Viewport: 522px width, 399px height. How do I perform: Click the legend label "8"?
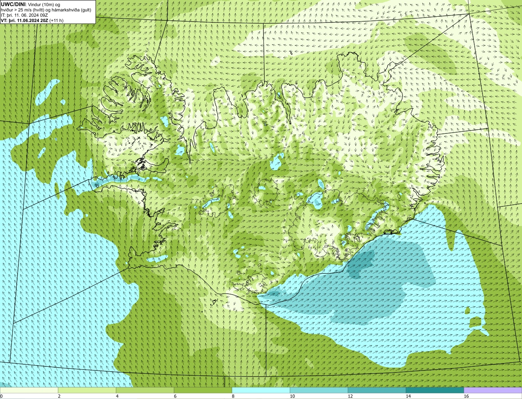233,396
